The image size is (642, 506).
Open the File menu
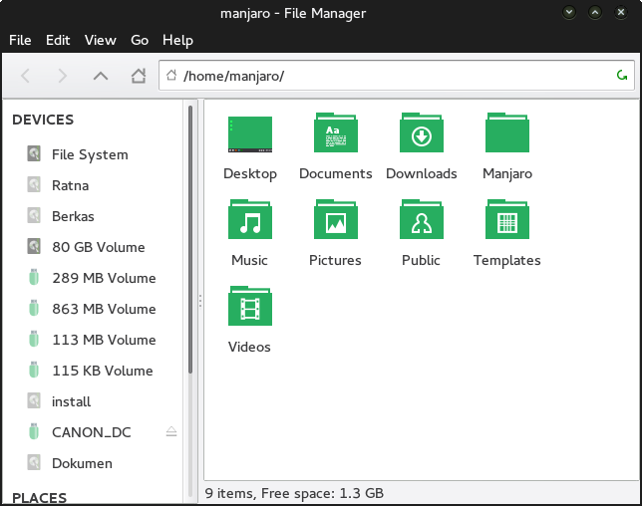point(20,40)
